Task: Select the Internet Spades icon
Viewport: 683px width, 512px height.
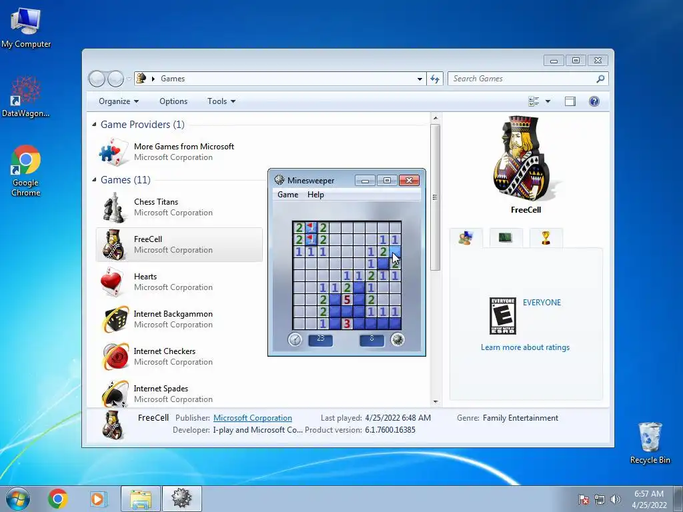Action: tap(115, 393)
